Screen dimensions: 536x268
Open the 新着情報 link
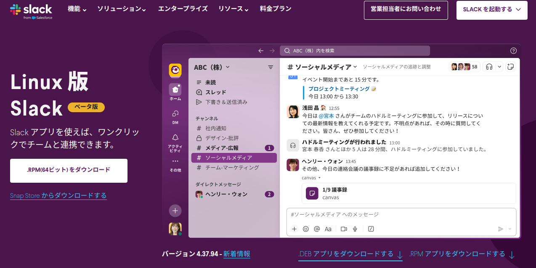click(x=237, y=254)
